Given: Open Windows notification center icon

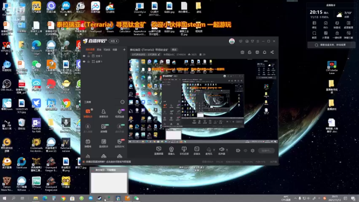Looking at the screenshot, I should 353,198.
